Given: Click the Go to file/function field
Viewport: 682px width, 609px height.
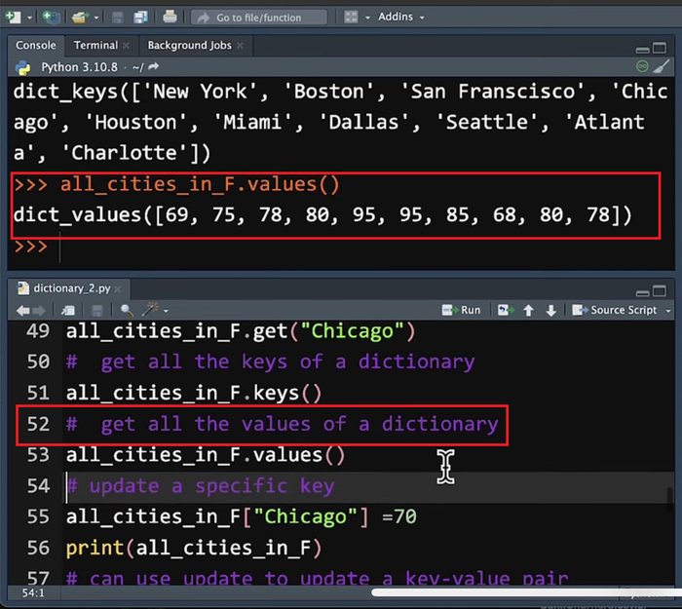Looking at the screenshot, I should pyautogui.click(x=258, y=17).
